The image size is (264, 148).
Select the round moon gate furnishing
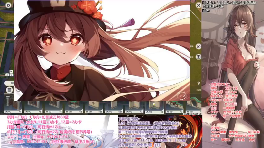tap(194, 108)
